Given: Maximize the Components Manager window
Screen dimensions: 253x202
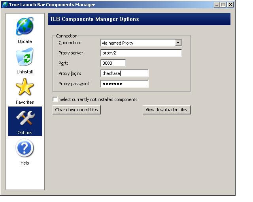Looking at the screenshot, I should (x=223, y=5).
